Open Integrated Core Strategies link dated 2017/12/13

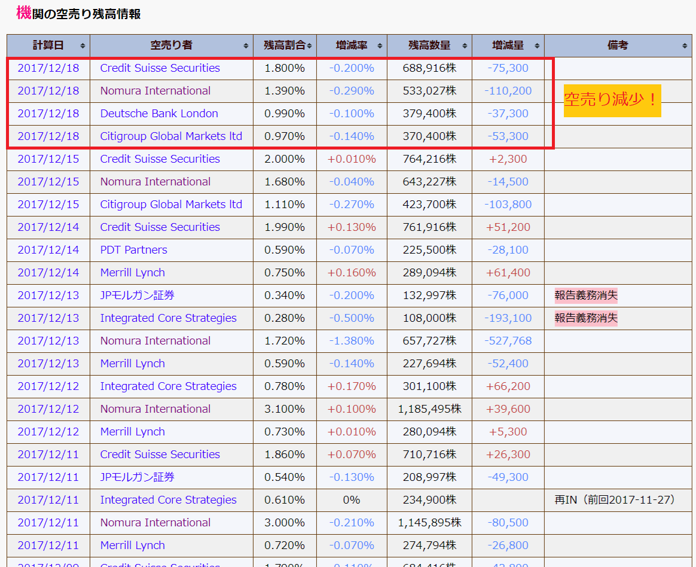(x=168, y=318)
